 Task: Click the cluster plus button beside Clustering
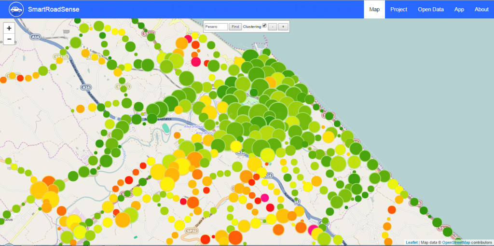pyautogui.click(x=283, y=27)
